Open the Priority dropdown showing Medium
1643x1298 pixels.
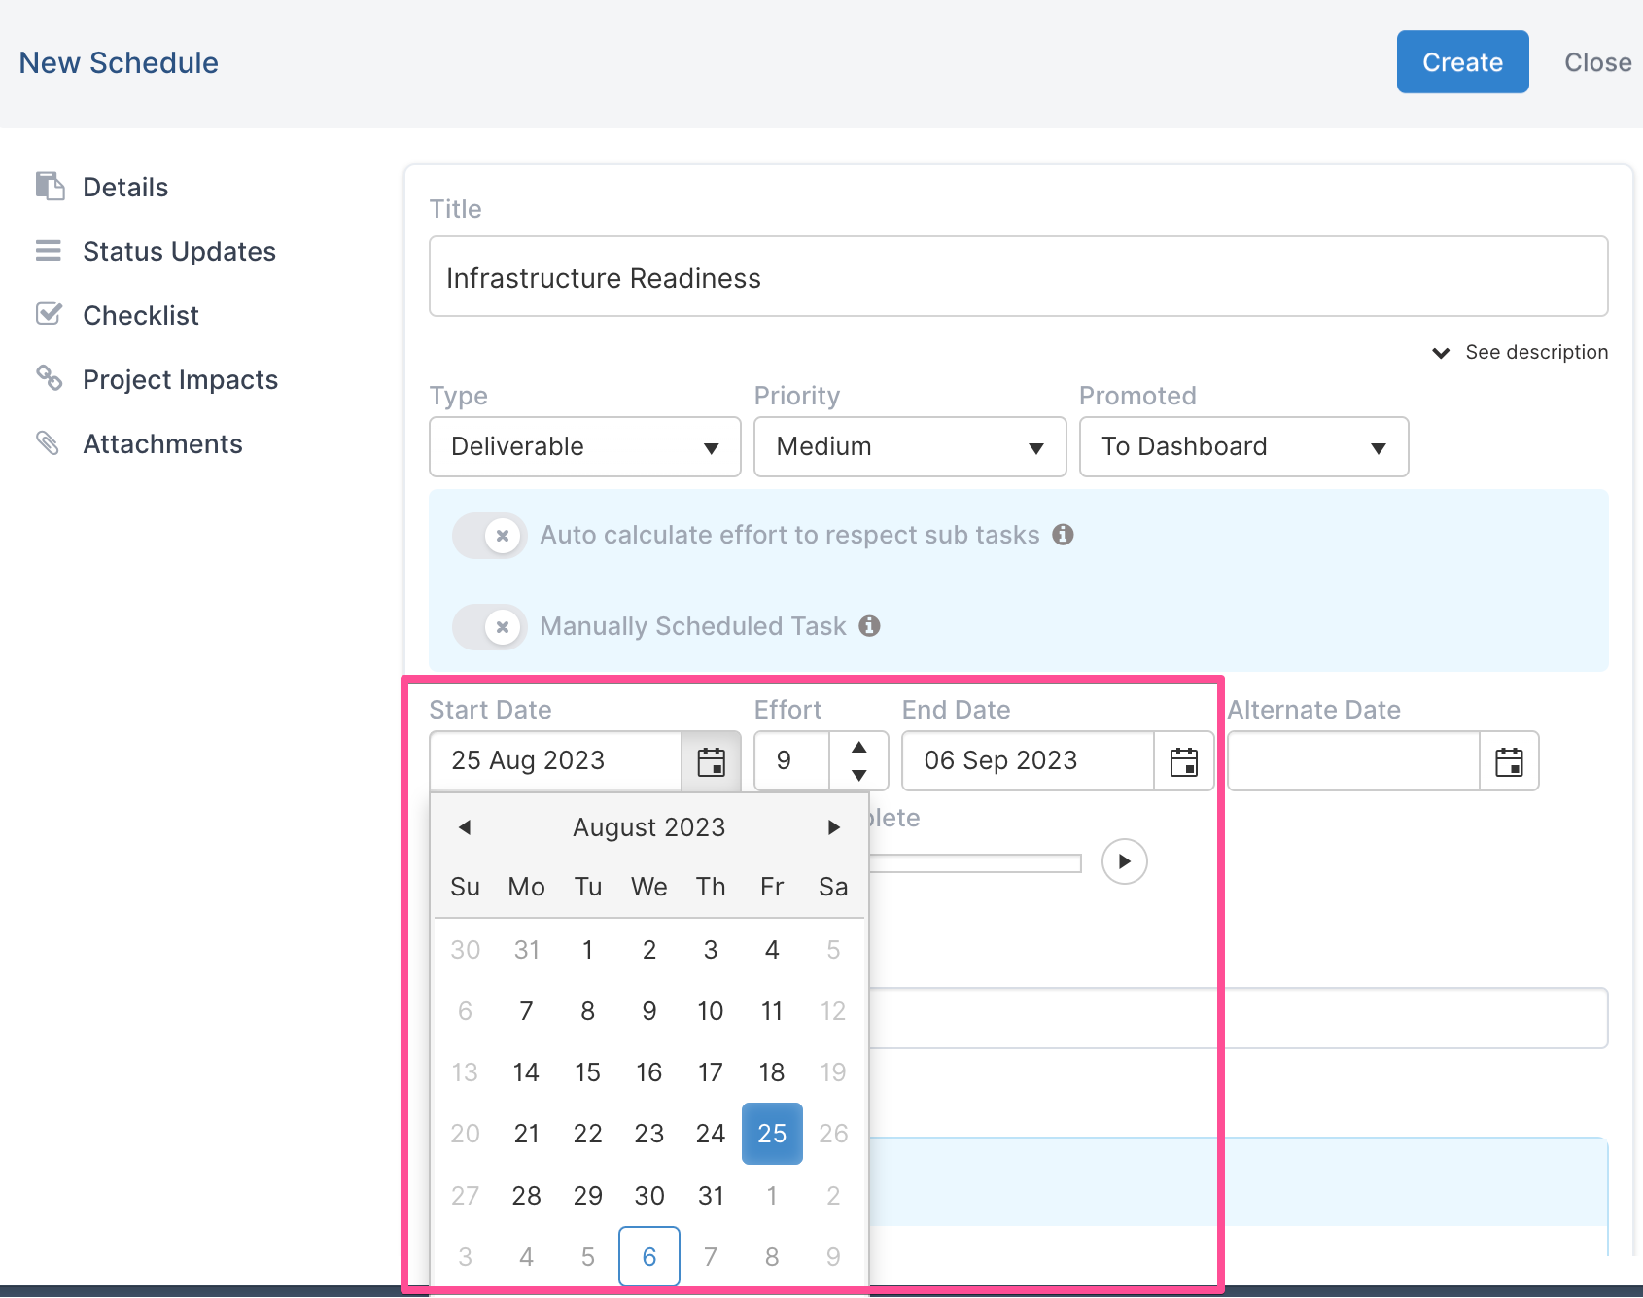[910, 447]
